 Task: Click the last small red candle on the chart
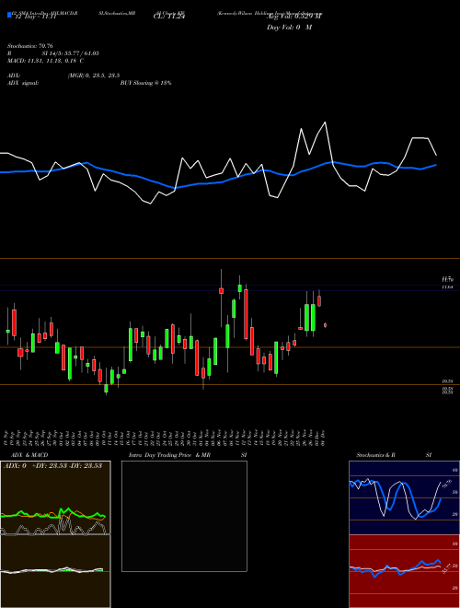pos(326,325)
